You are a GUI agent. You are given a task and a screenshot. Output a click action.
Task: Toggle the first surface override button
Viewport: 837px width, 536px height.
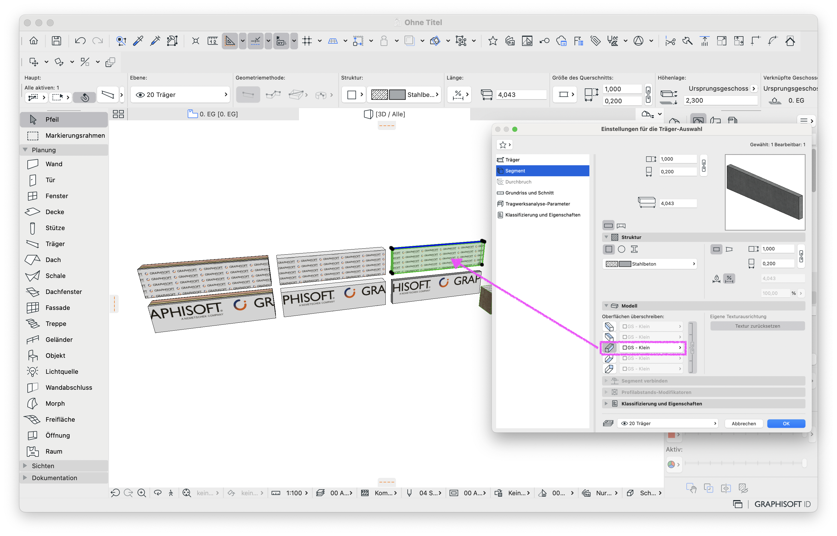[x=609, y=326]
